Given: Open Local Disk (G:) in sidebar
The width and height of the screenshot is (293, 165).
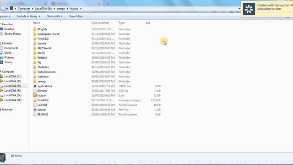Looking at the screenshot, I should [13, 95].
